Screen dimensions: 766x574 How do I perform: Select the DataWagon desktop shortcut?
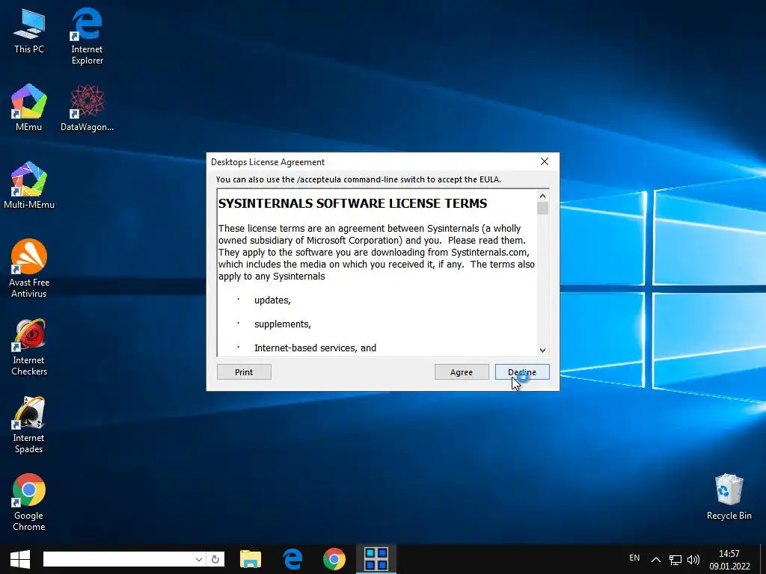point(87,108)
